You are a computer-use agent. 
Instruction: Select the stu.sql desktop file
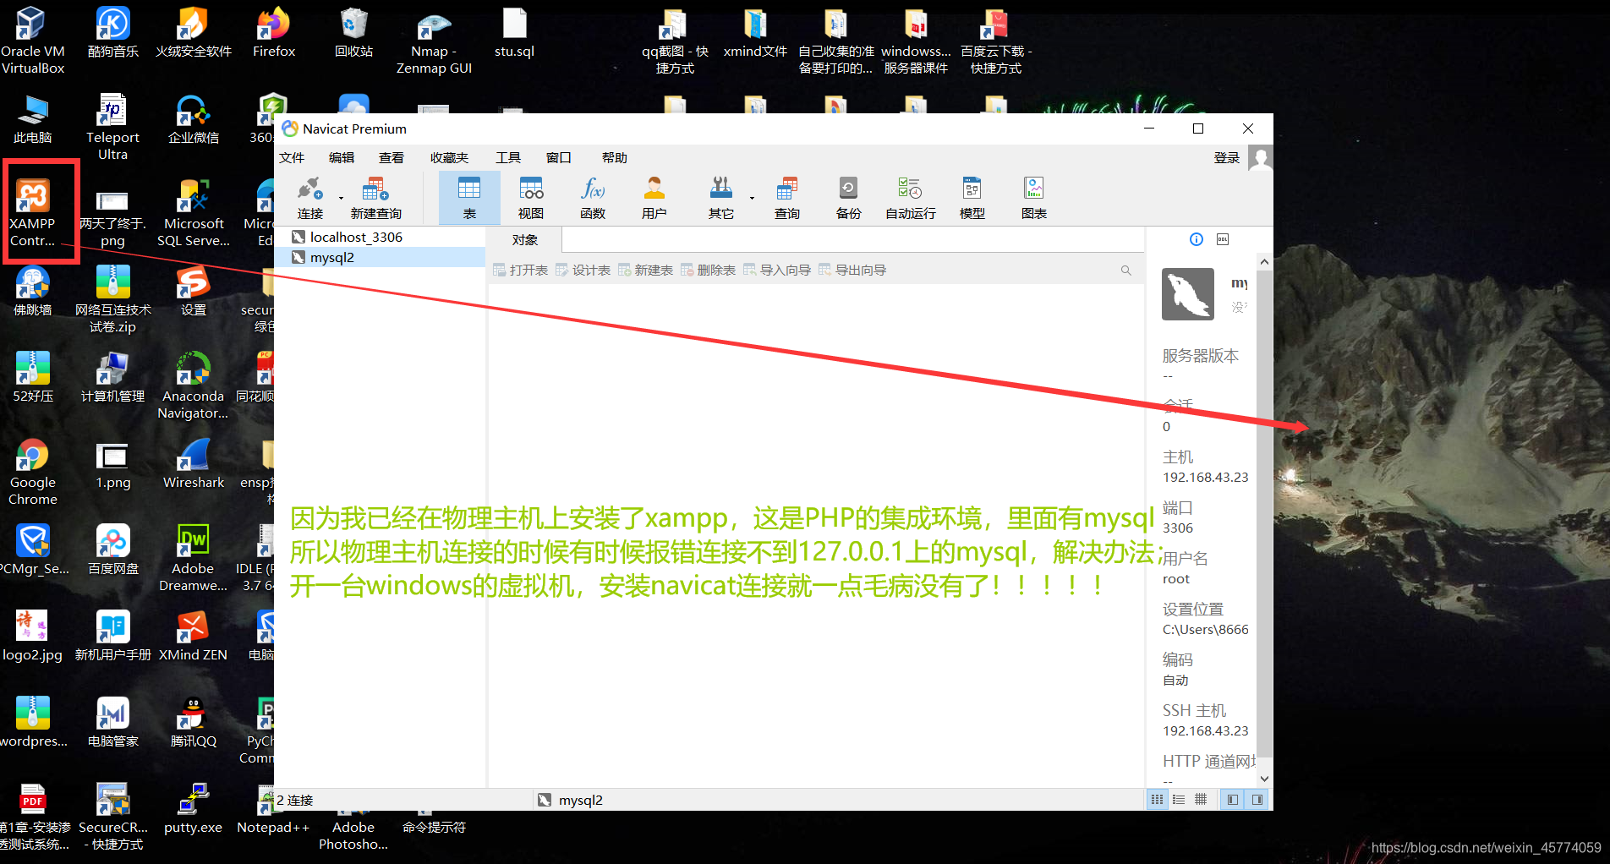point(514,32)
